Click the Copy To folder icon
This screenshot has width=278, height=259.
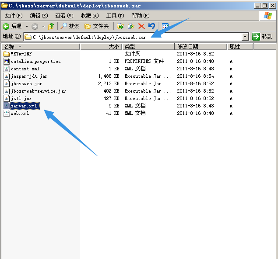131,26
